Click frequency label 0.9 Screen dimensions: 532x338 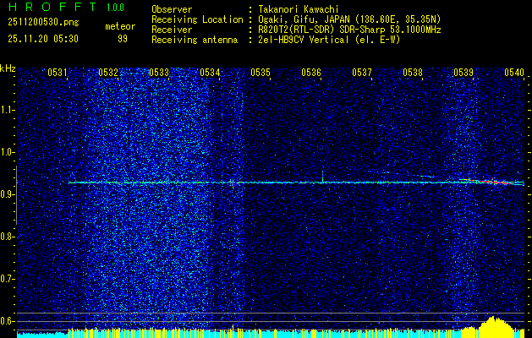pyautogui.click(x=7, y=194)
